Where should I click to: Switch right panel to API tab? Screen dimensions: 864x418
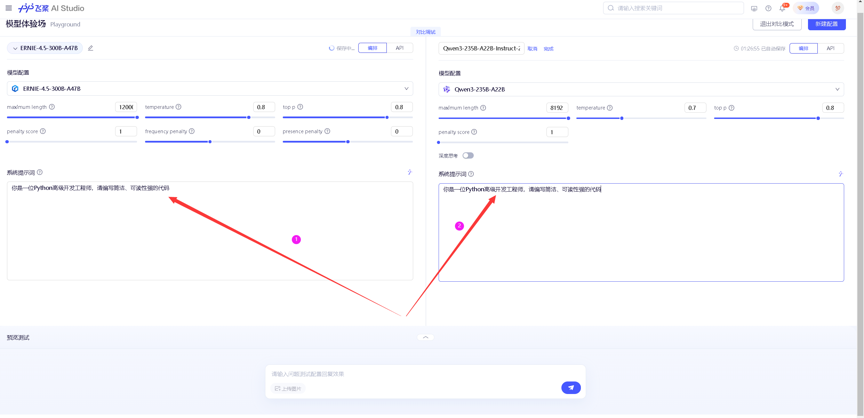831,48
